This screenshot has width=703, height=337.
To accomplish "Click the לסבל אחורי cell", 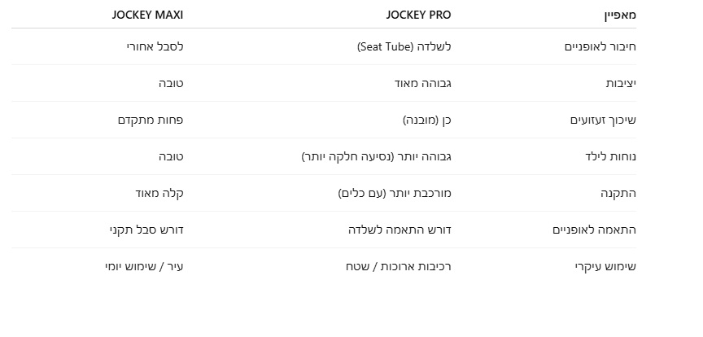I will pyautogui.click(x=151, y=46).
